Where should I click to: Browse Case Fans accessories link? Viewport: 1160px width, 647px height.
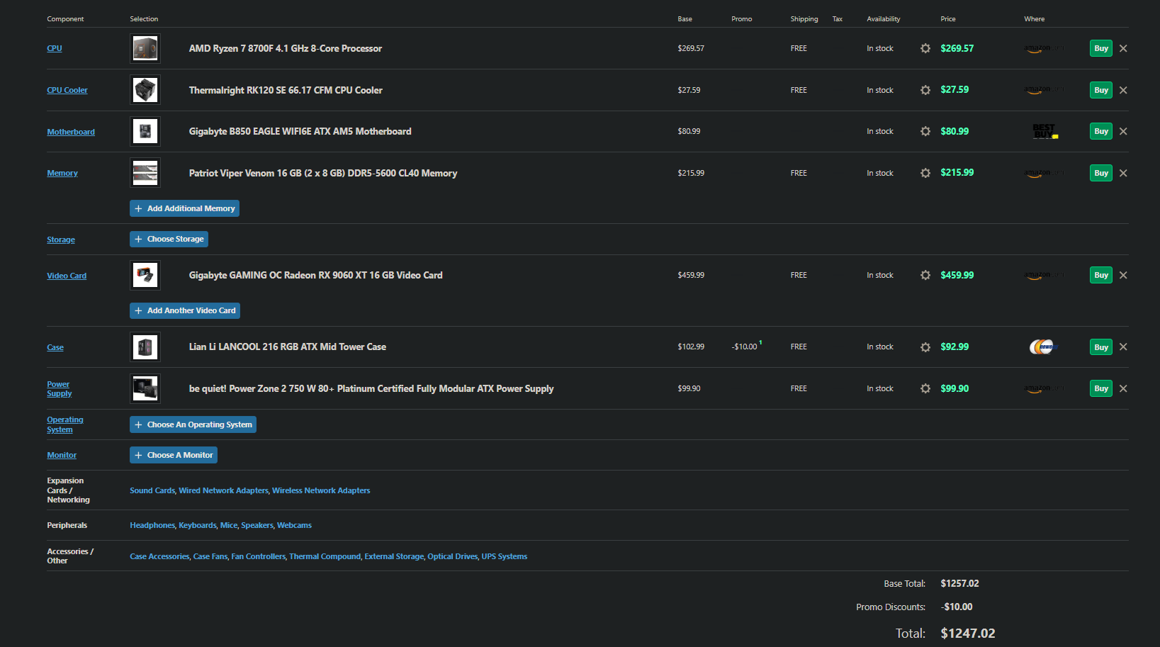pos(210,556)
